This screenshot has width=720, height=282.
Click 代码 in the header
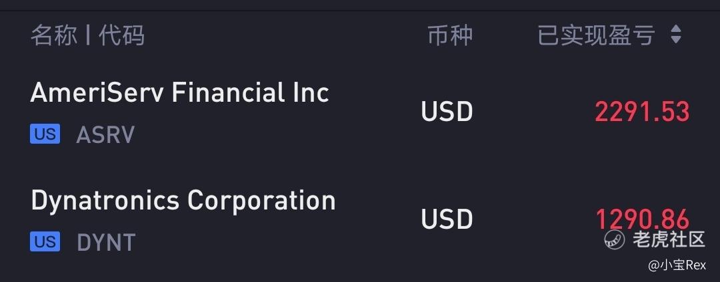pyautogui.click(x=122, y=35)
